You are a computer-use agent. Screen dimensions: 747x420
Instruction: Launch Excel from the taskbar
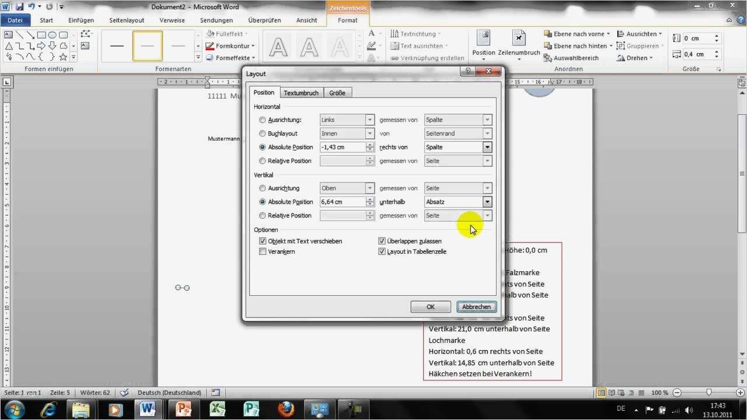click(216, 409)
